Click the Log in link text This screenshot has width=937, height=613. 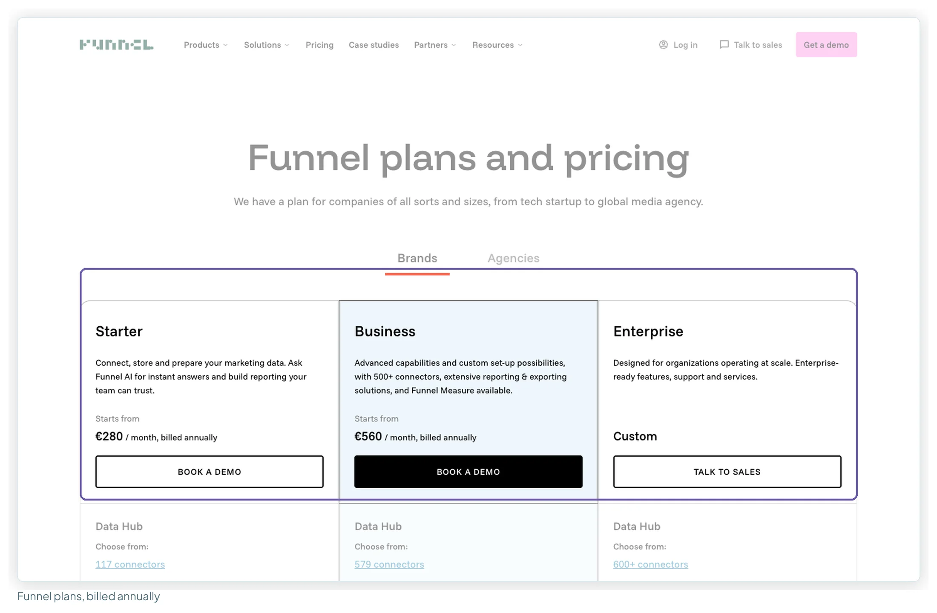[x=685, y=45]
